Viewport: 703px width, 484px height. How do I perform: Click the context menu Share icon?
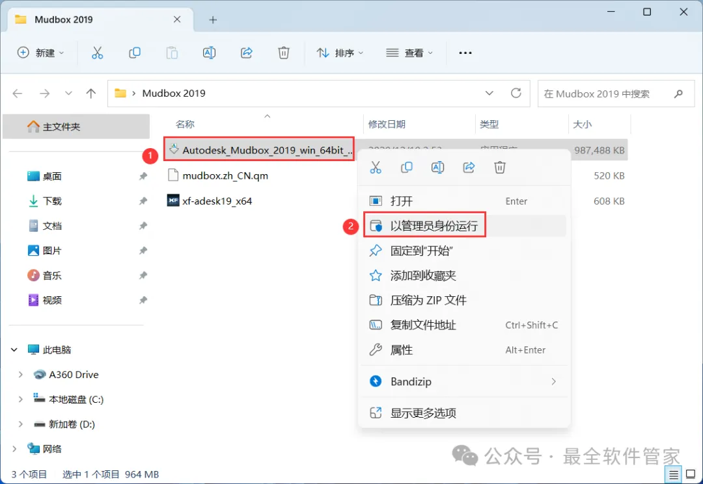[469, 168]
